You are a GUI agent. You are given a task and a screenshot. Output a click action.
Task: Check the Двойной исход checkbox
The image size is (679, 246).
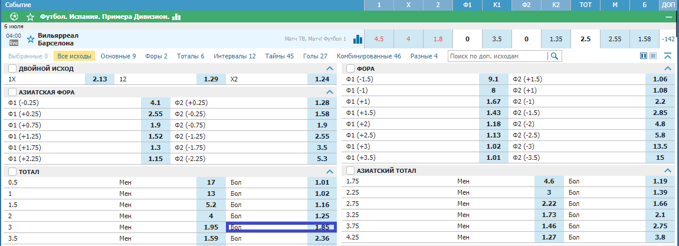12,68
